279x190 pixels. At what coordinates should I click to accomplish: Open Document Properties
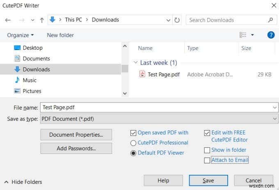coord(76,135)
